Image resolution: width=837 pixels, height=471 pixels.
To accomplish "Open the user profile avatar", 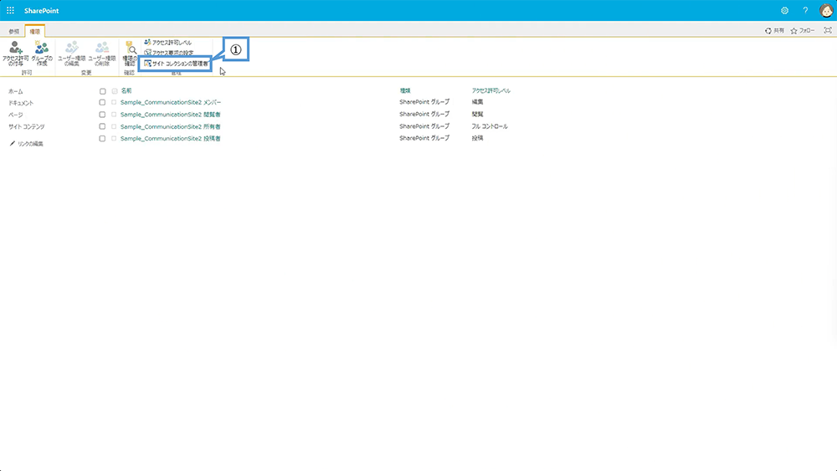I will coord(826,11).
